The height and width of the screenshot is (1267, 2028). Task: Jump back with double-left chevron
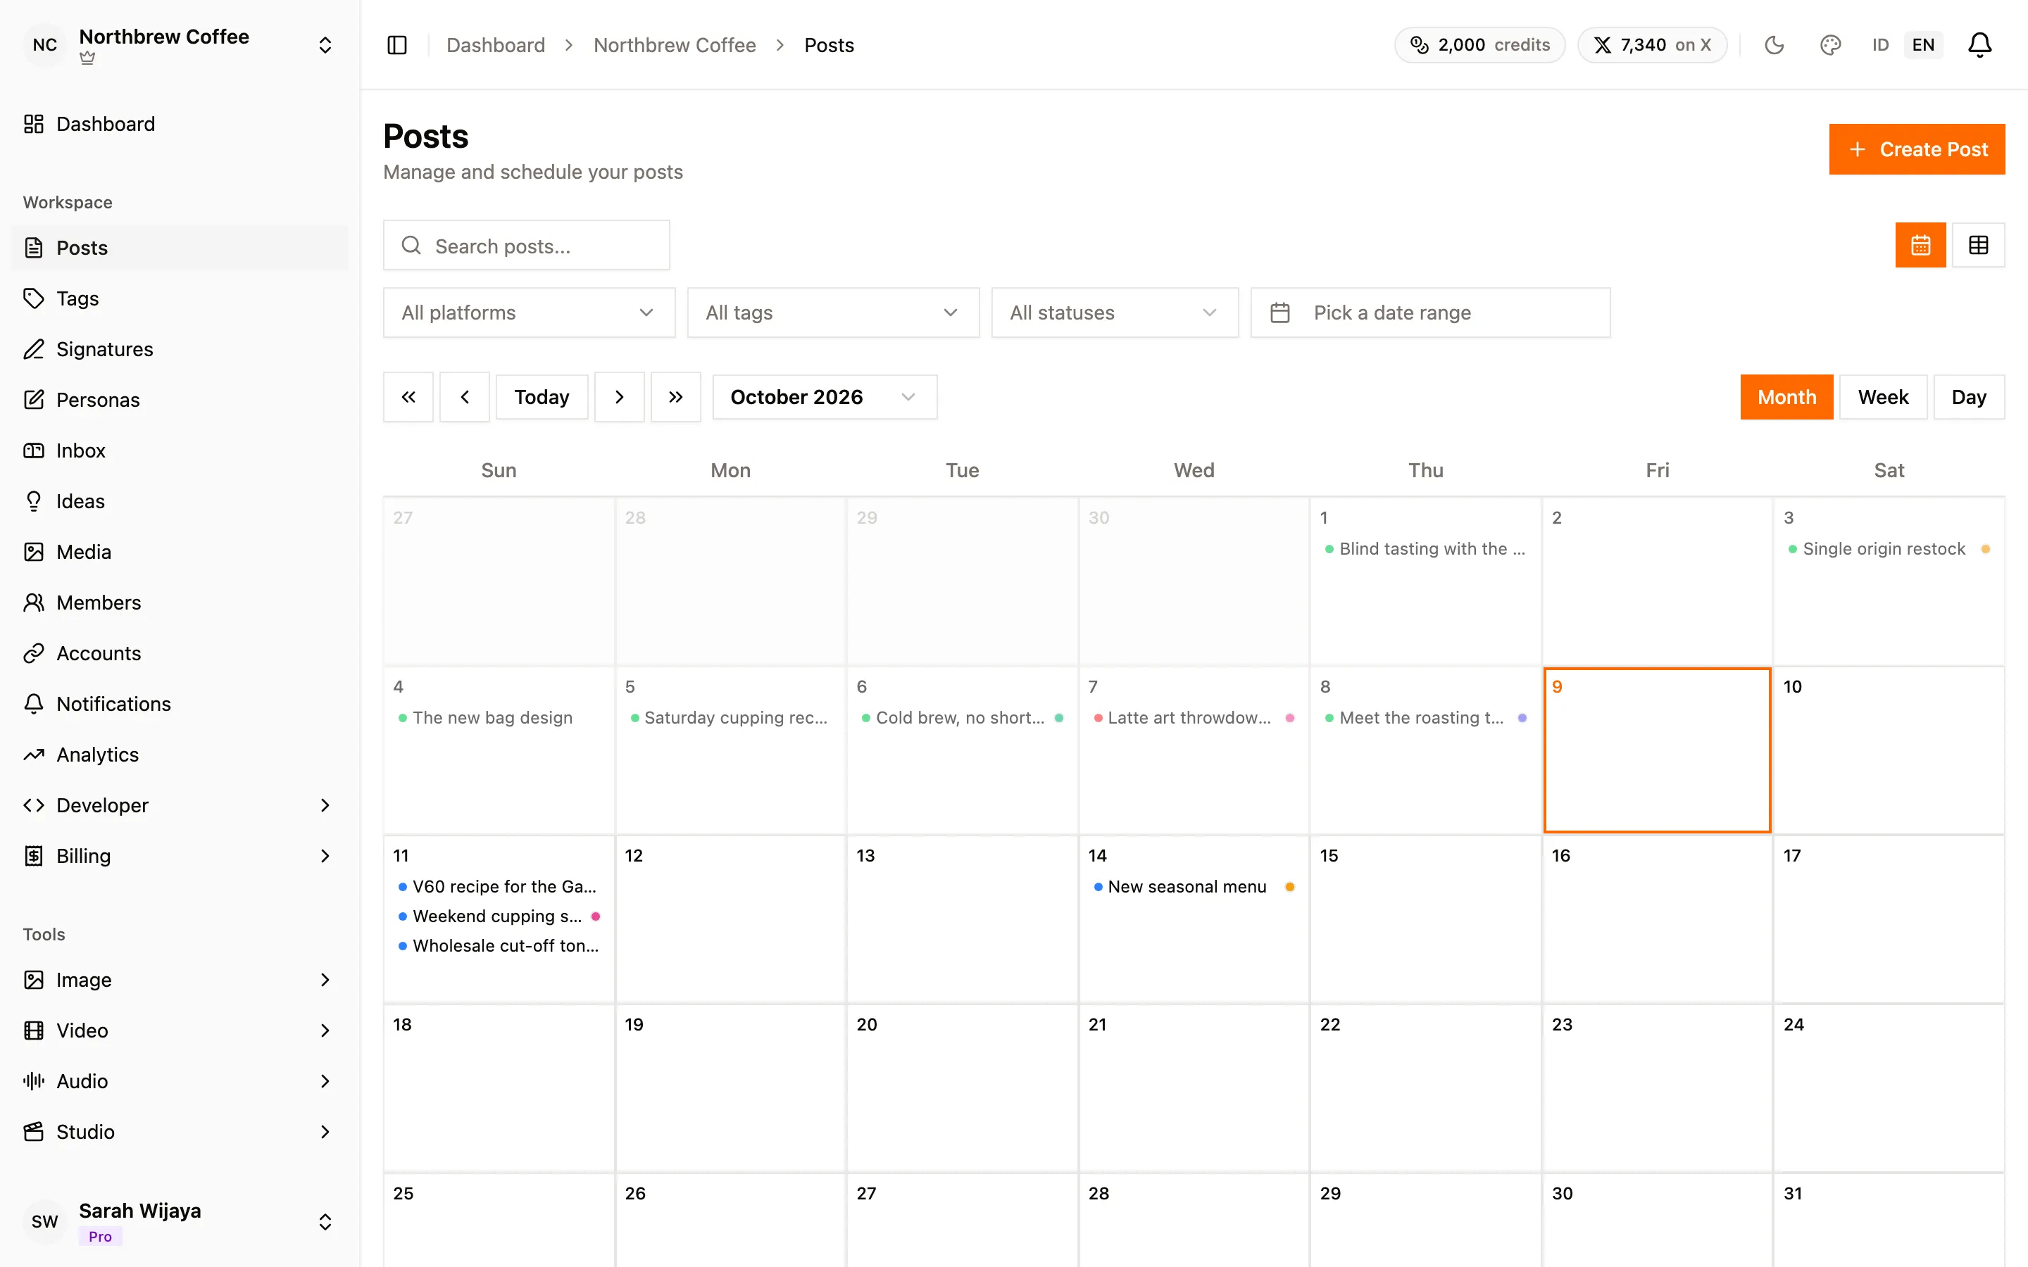coord(408,397)
